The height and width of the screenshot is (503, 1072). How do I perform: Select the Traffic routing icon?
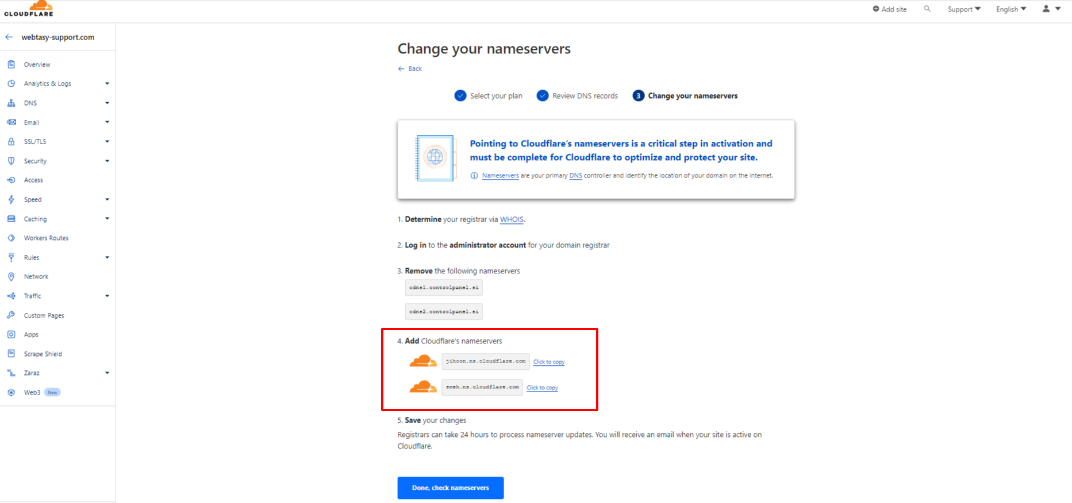coord(11,296)
